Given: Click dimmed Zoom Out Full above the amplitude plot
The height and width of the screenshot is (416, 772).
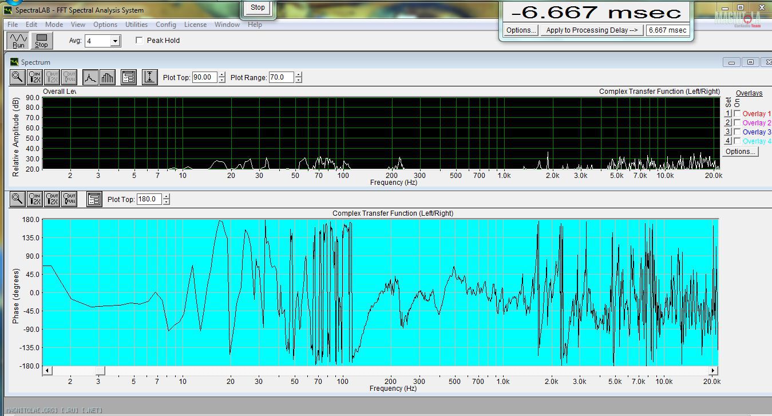Looking at the screenshot, I should [69, 77].
